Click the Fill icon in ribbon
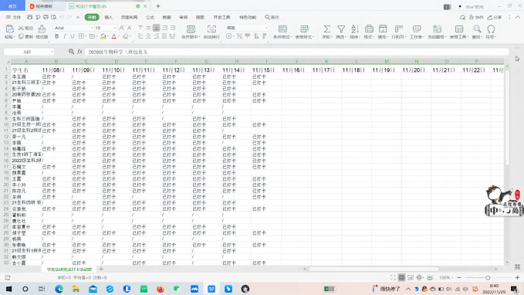 (x=383, y=29)
